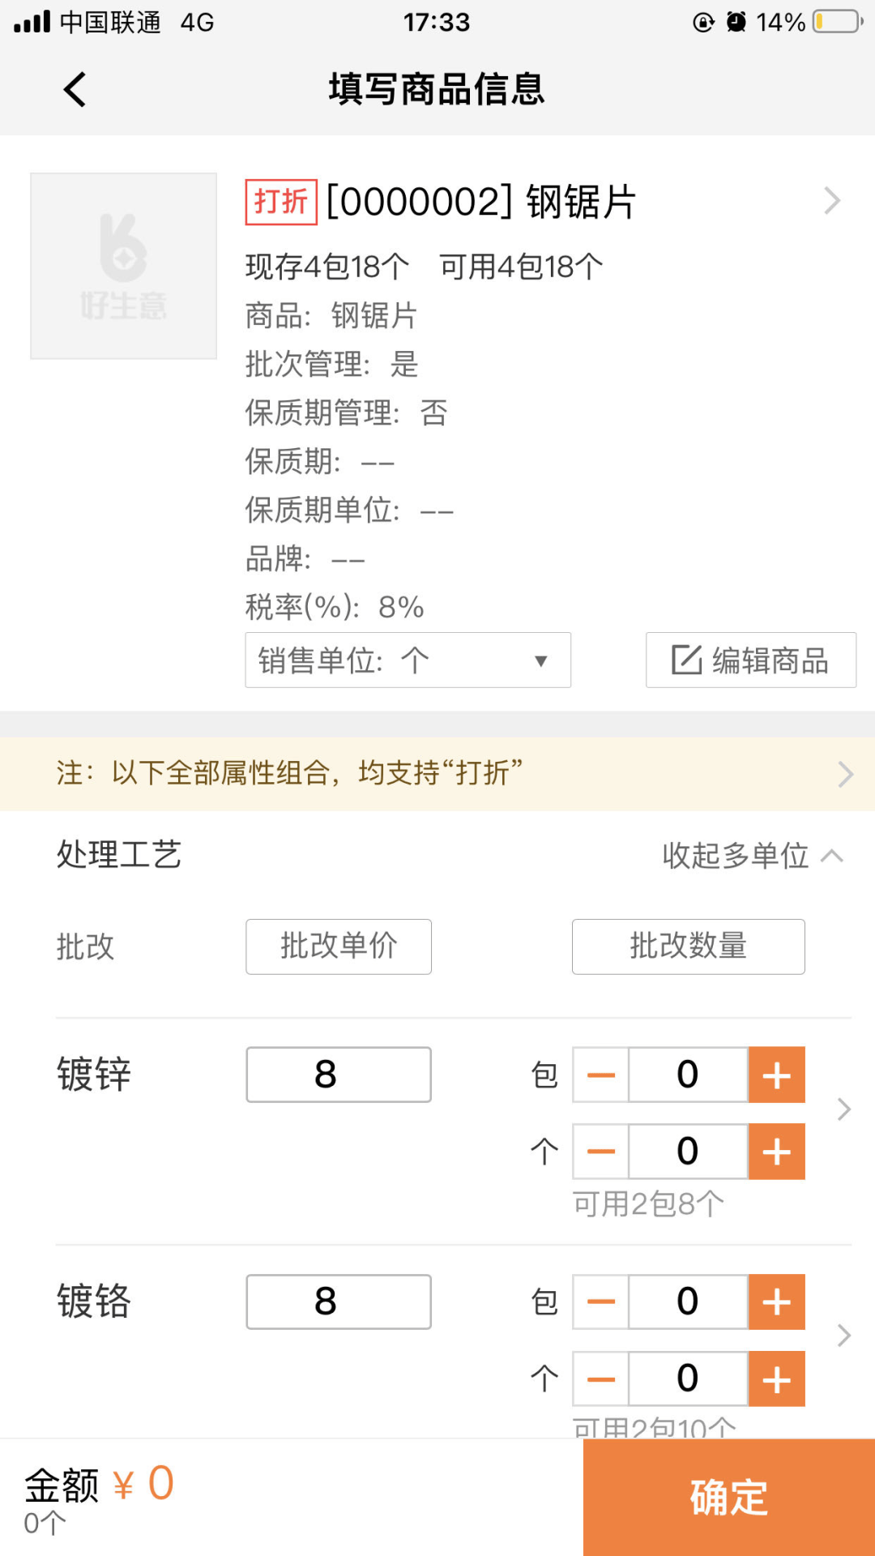The width and height of the screenshot is (875, 1556).
Task: Open the 镀锌 row detail arrow
Action: [x=843, y=1110]
